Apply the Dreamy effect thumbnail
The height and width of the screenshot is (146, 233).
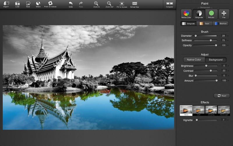tap(211, 111)
